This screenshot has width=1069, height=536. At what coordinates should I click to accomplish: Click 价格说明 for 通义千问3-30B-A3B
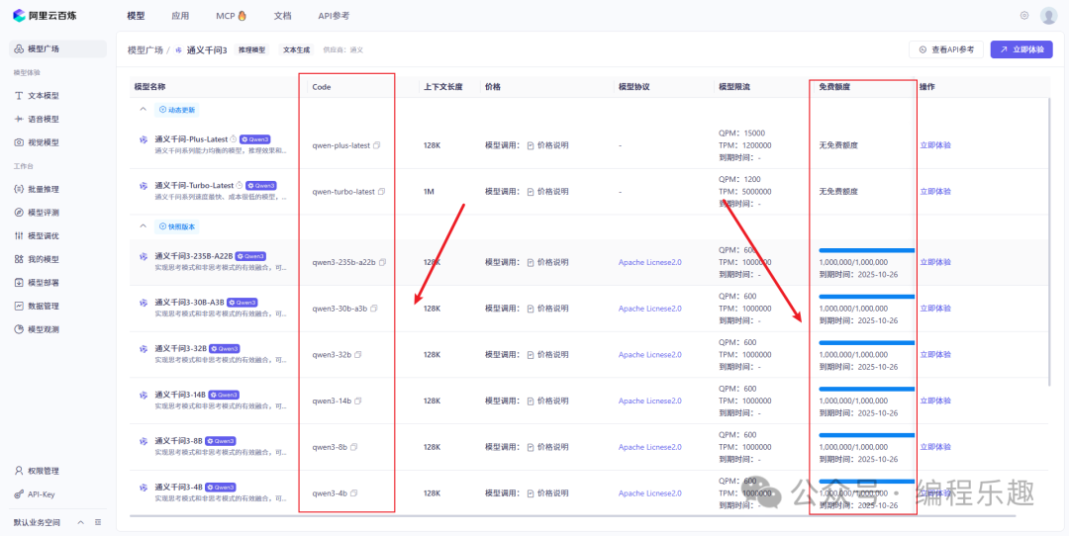(x=553, y=309)
